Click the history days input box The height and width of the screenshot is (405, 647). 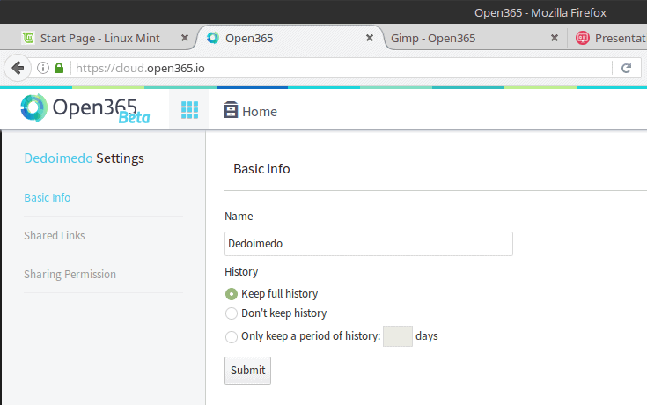pos(397,336)
